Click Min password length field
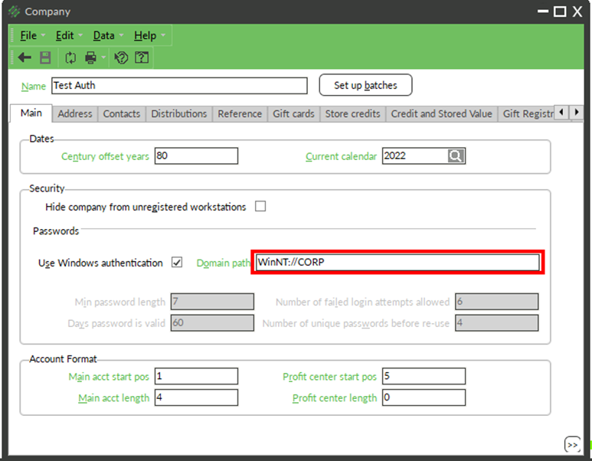This screenshot has width=592, height=461. 212,302
